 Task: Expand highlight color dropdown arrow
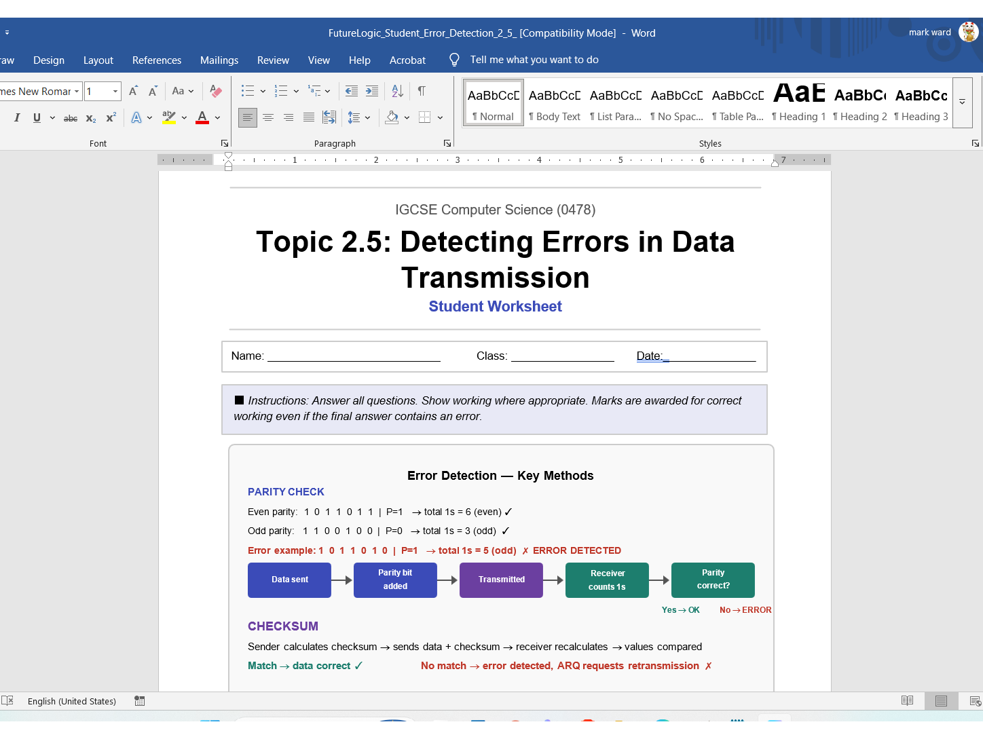(x=184, y=117)
